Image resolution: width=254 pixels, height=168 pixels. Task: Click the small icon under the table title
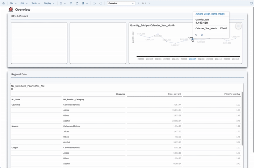[x=12, y=89]
